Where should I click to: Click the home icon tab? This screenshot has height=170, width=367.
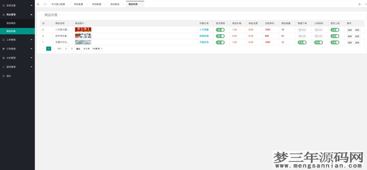[45, 4]
